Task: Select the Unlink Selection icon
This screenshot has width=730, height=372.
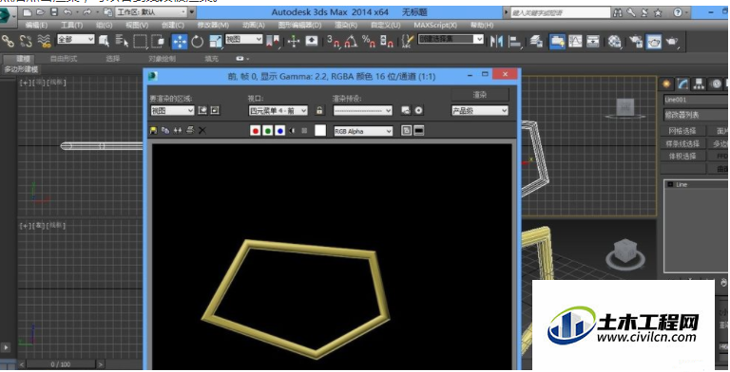Action: coord(26,41)
